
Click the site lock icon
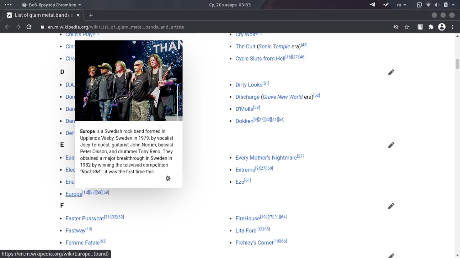click(42, 27)
